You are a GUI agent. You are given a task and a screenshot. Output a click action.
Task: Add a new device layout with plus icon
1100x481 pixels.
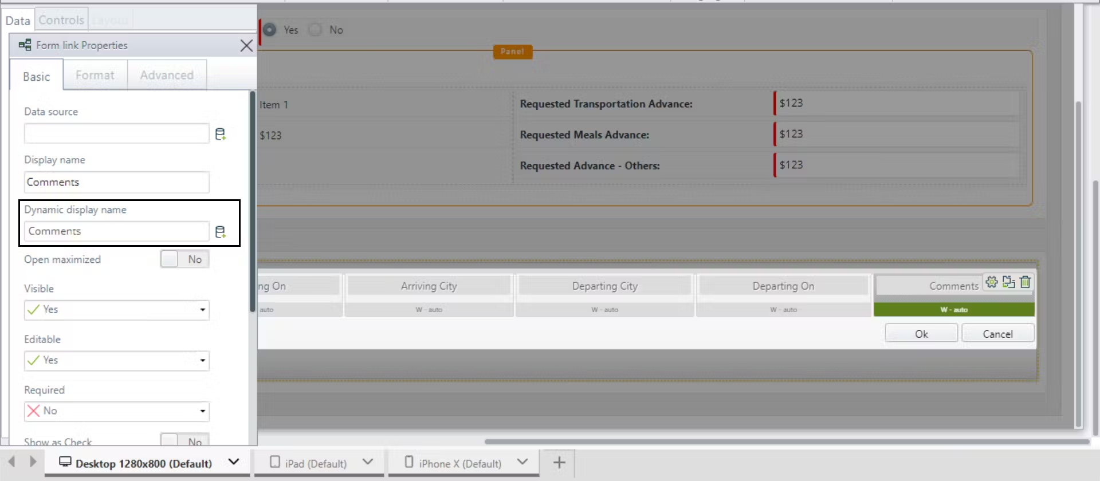559,462
